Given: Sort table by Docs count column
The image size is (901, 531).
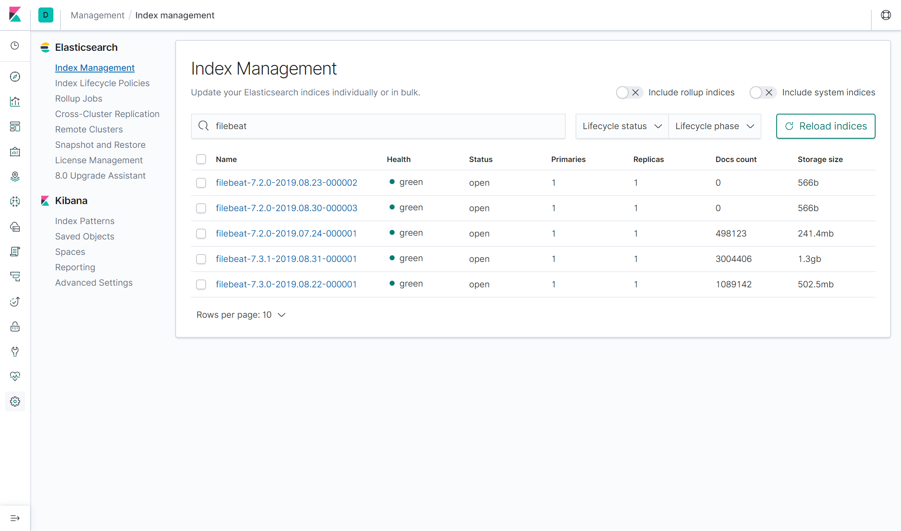Looking at the screenshot, I should pos(736,159).
